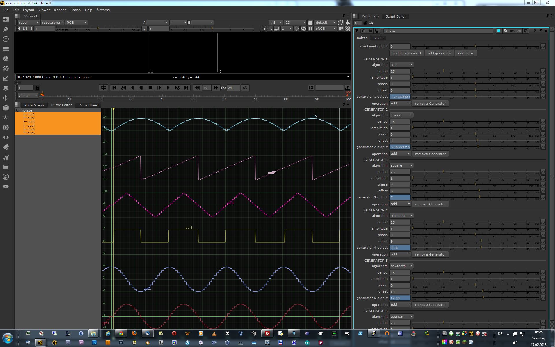Click the center node in graph icon in noizze panel
The height and width of the screenshot is (347, 555).
click(x=364, y=31)
